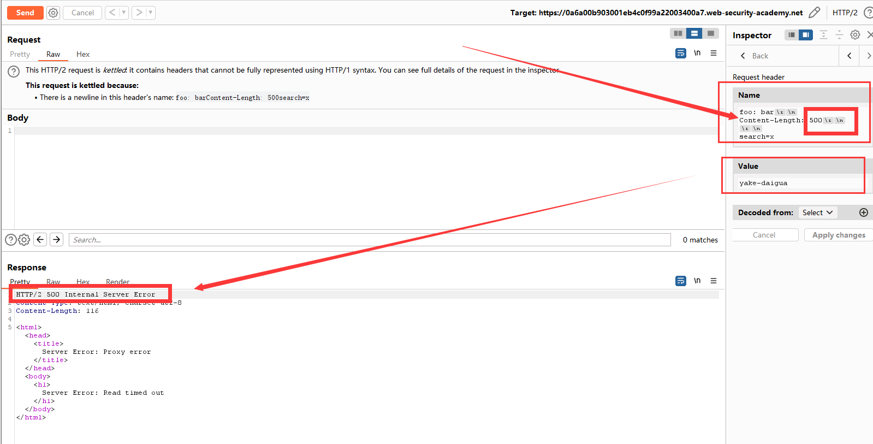873x444 pixels.
Task: Open Hex tab in Request pane
Action: coord(83,54)
